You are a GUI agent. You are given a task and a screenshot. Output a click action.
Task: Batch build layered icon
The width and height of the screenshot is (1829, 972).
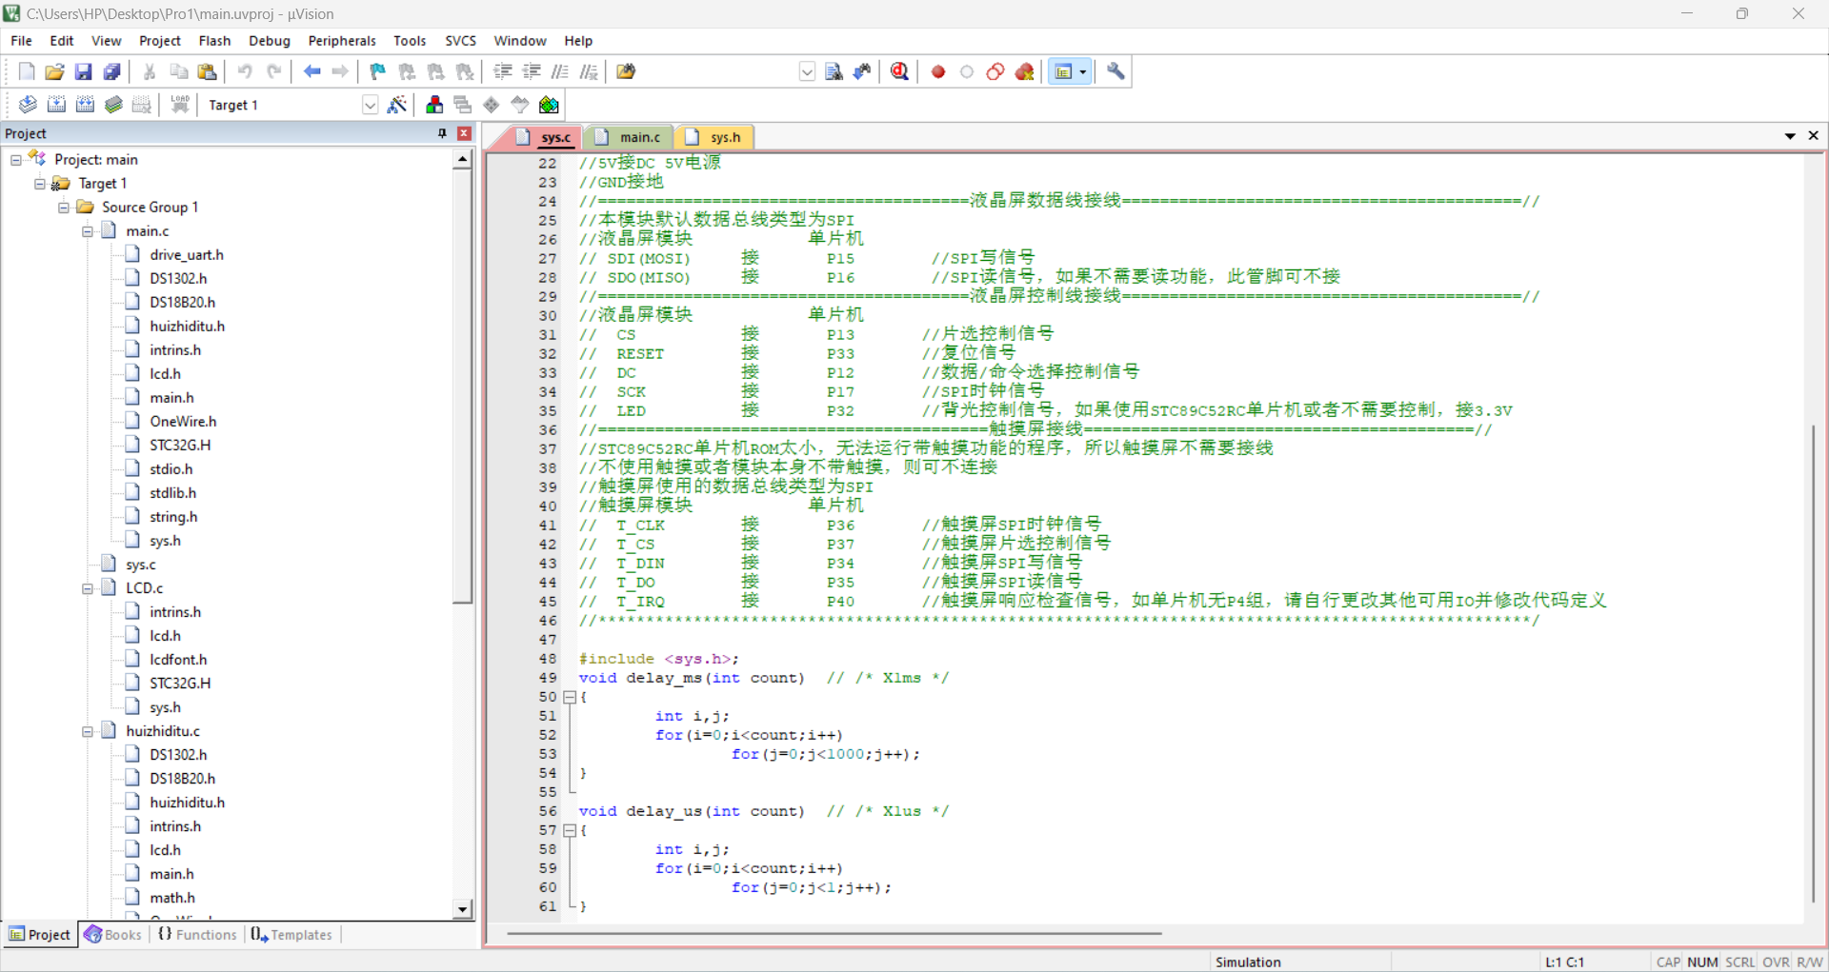click(x=113, y=105)
